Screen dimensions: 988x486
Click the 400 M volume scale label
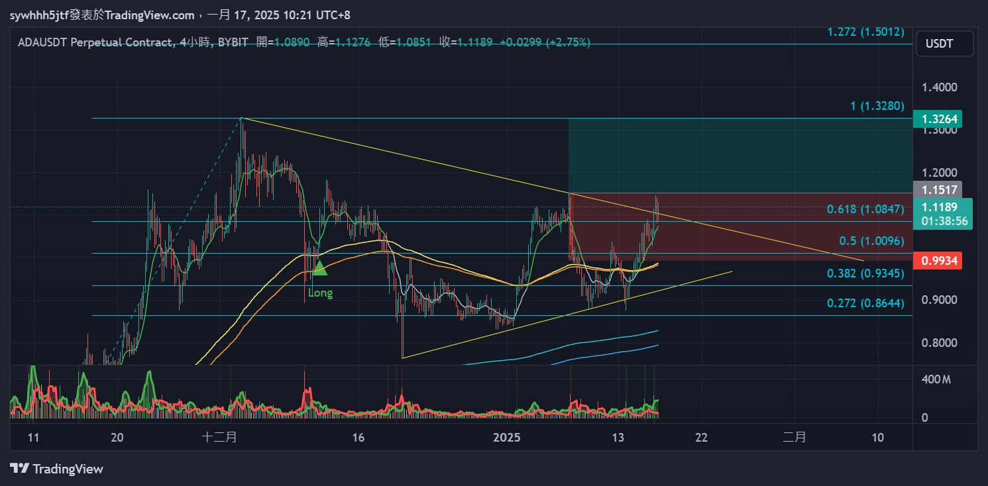point(936,379)
